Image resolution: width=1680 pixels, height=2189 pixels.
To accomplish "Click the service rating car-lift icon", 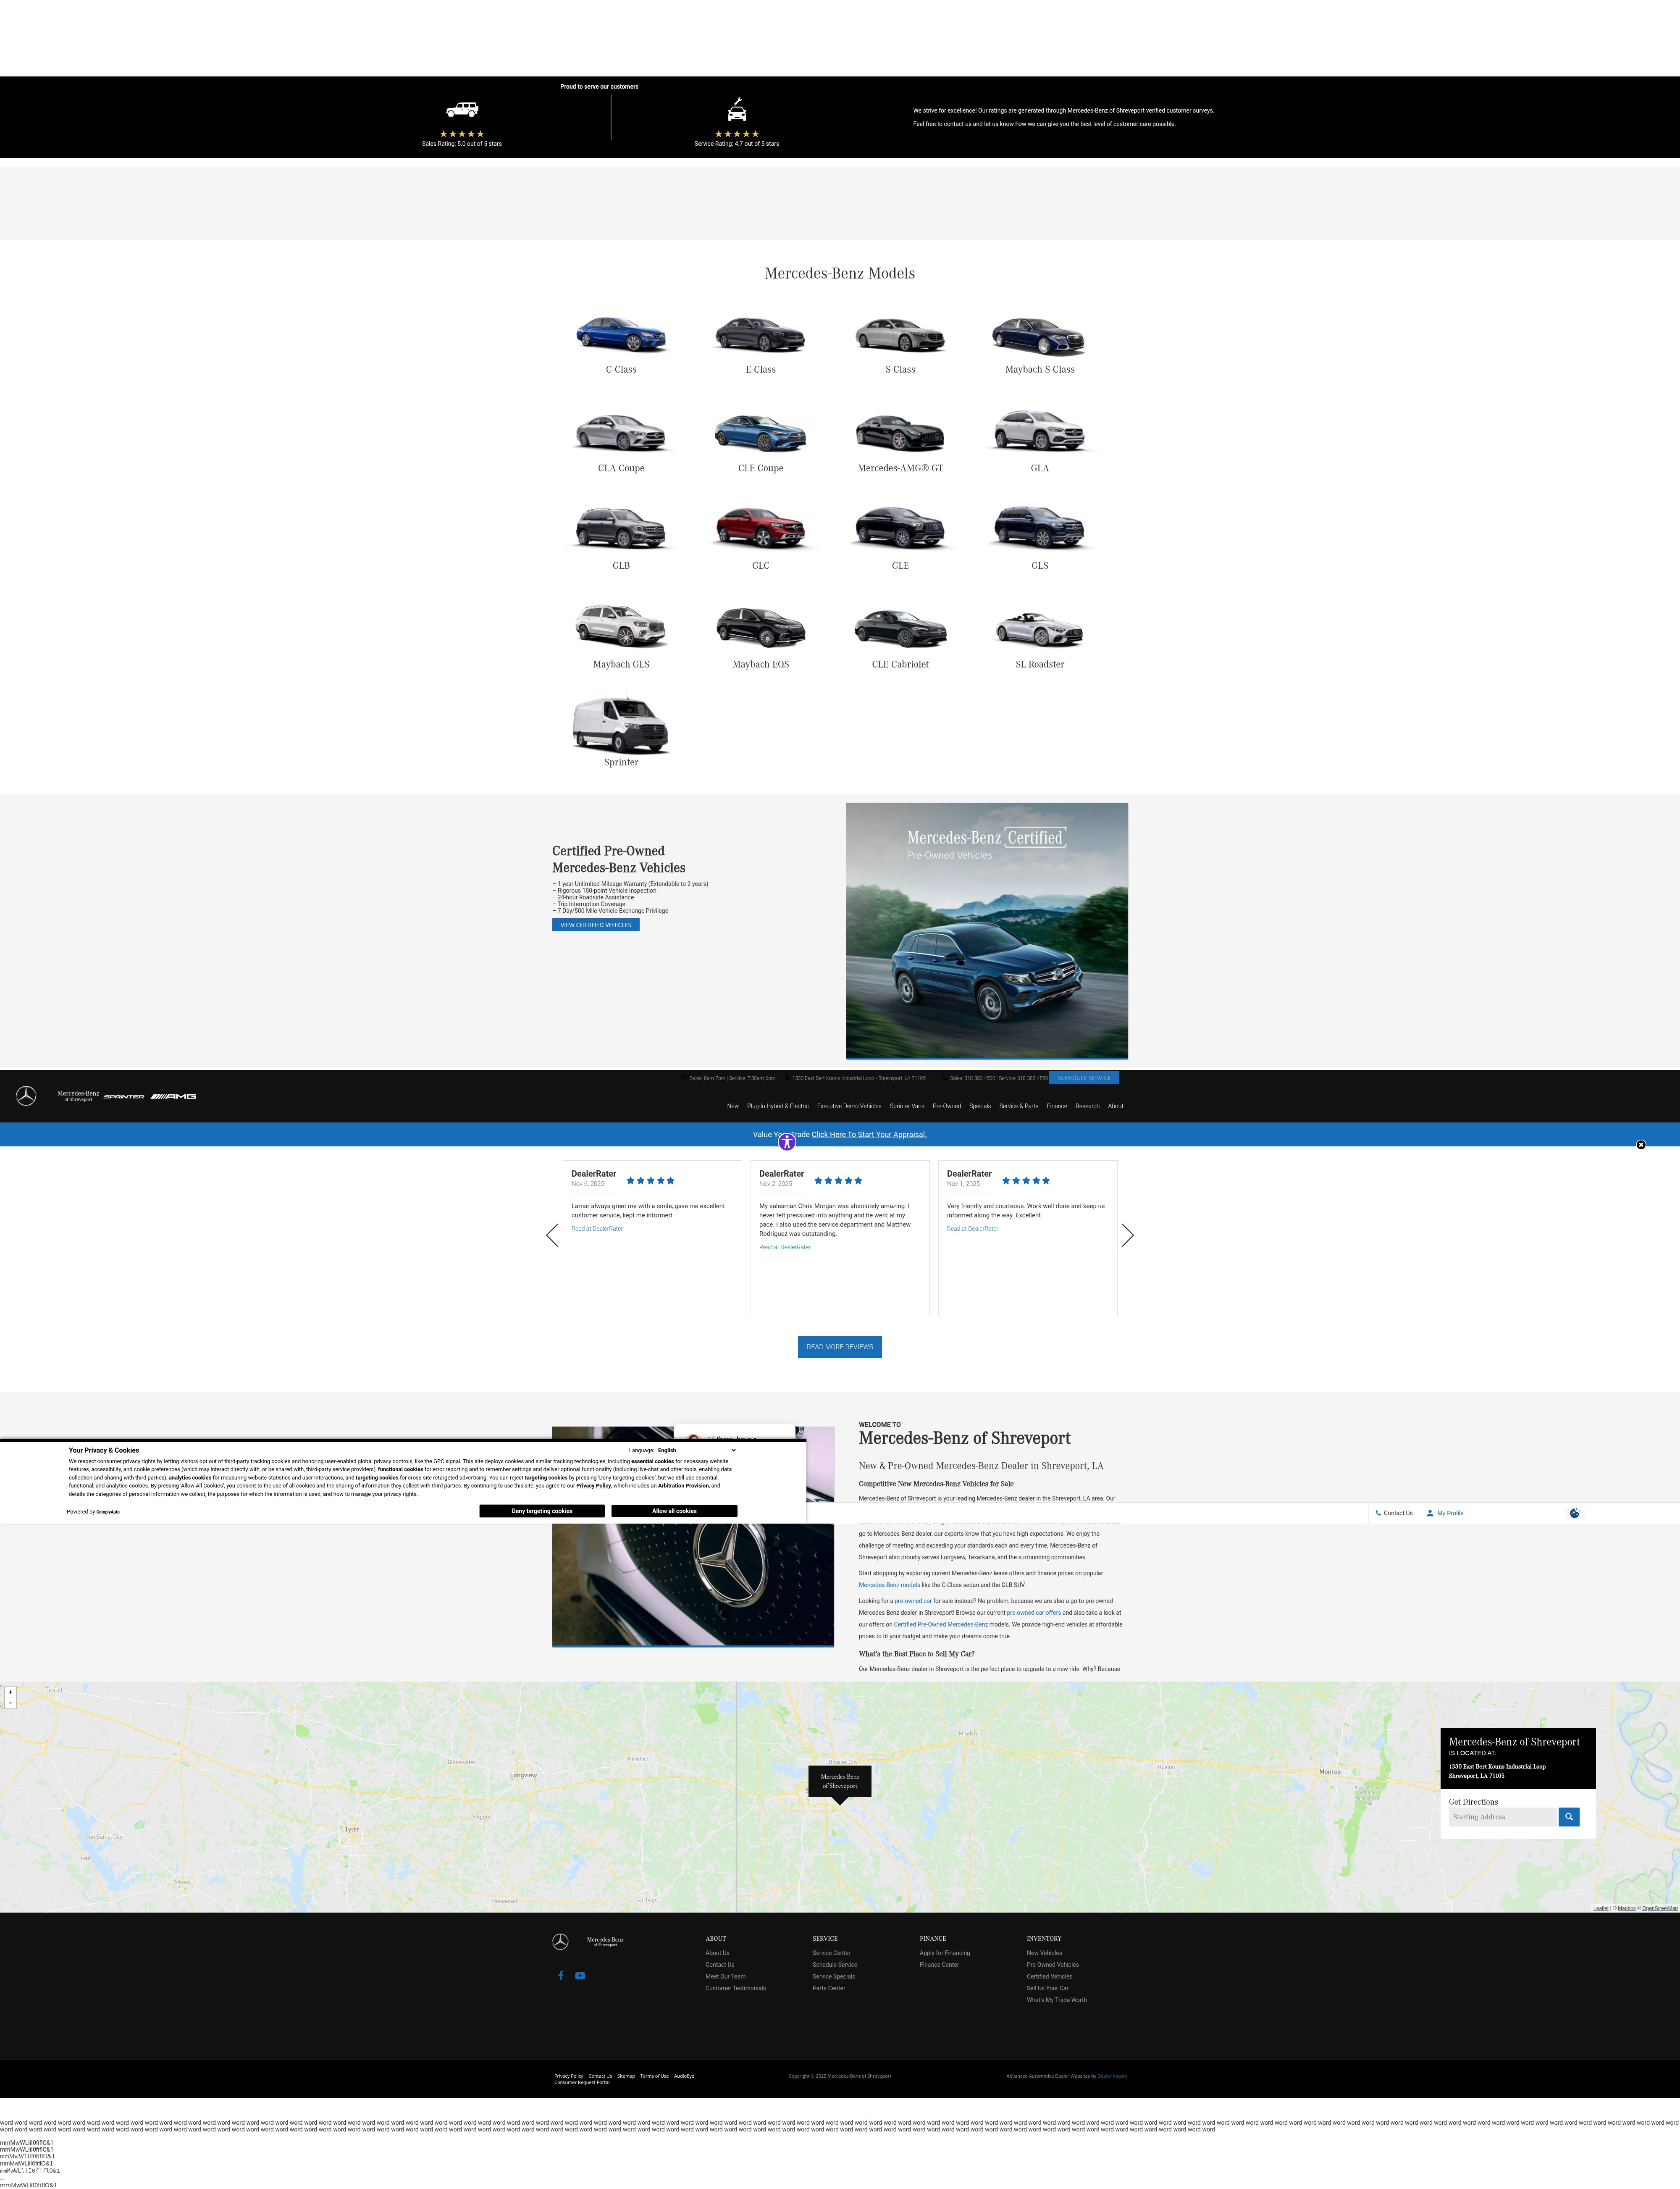I will click(x=737, y=109).
